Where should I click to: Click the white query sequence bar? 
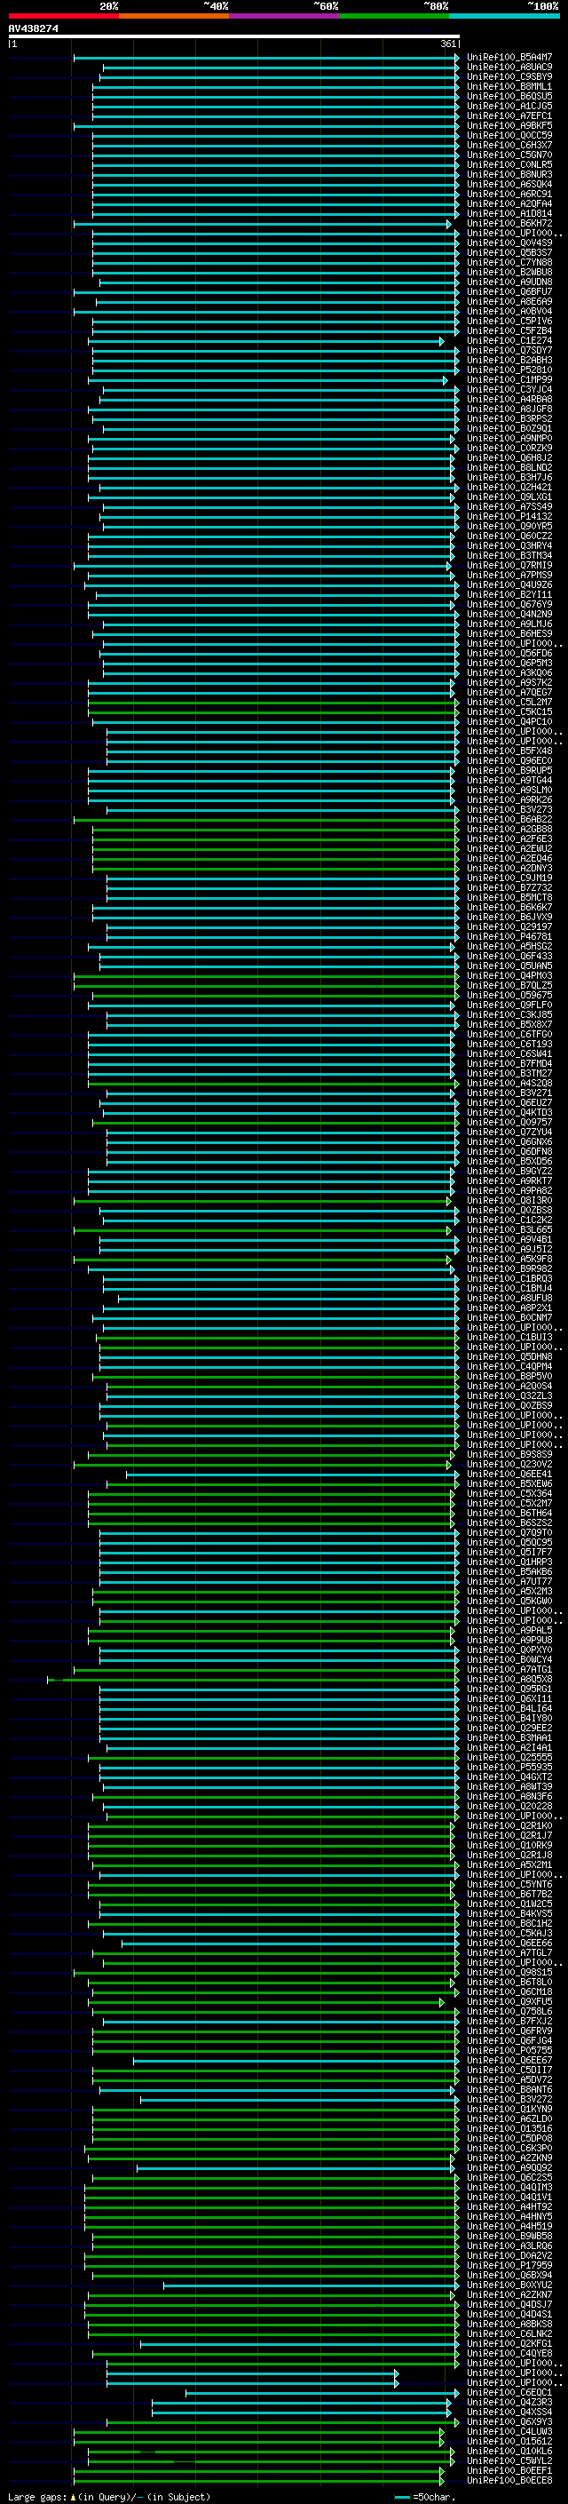coord(233,37)
